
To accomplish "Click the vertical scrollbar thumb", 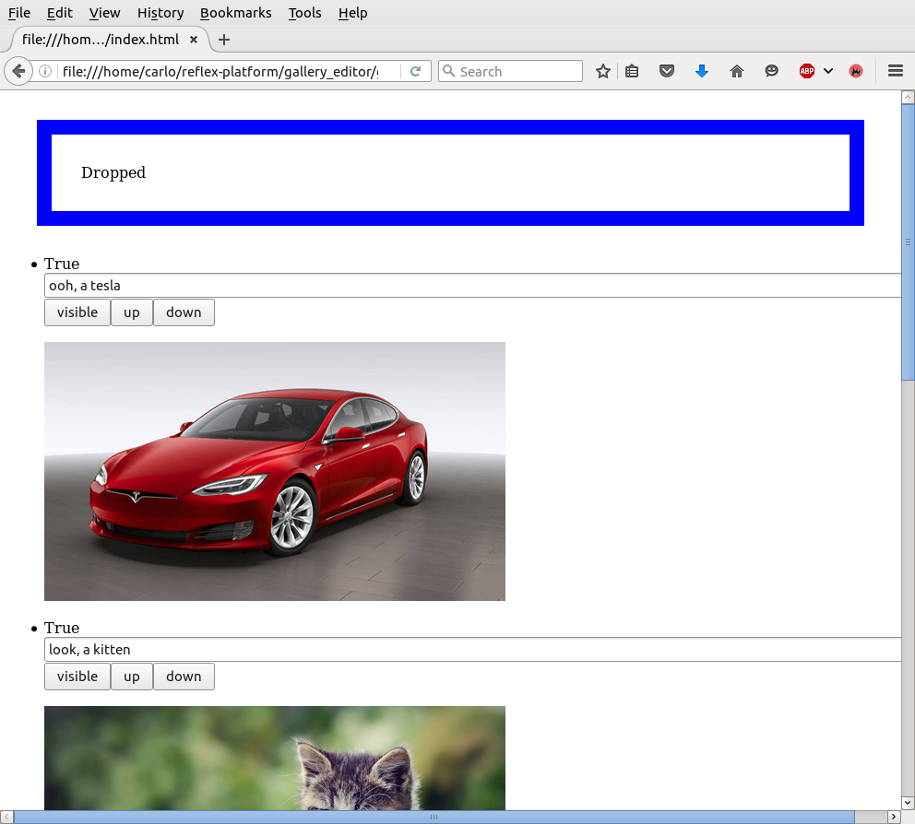I will point(908,242).
